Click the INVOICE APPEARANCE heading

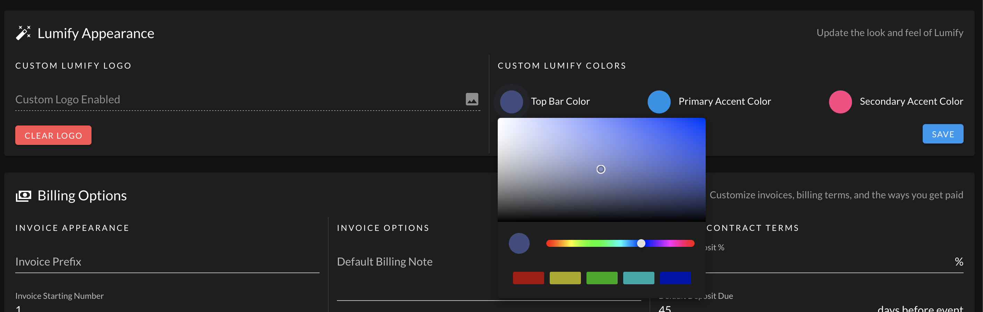pyautogui.click(x=72, y=228)
